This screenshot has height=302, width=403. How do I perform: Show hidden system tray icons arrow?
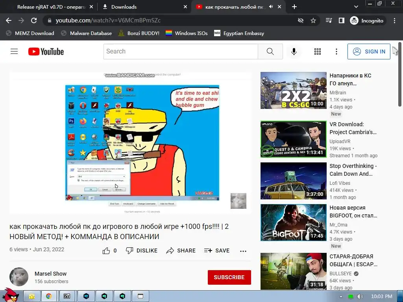341,296
